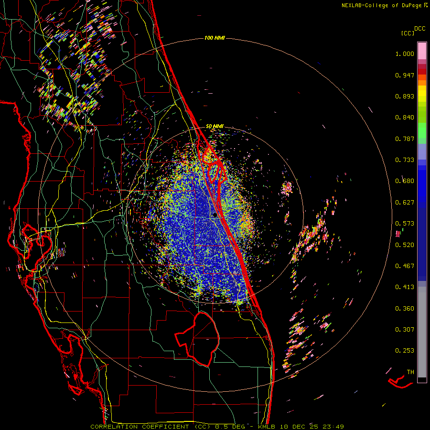Click the 50 NMI range ring label
This screenshot has height=430, width=430.
tap(215, 126)
